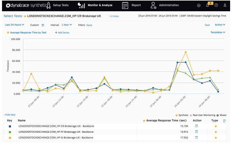233x145 pixels.
Task: Click the Synthetic type diamond in HP-FF row
Action: pyautogui.click(x=216, y=132)
